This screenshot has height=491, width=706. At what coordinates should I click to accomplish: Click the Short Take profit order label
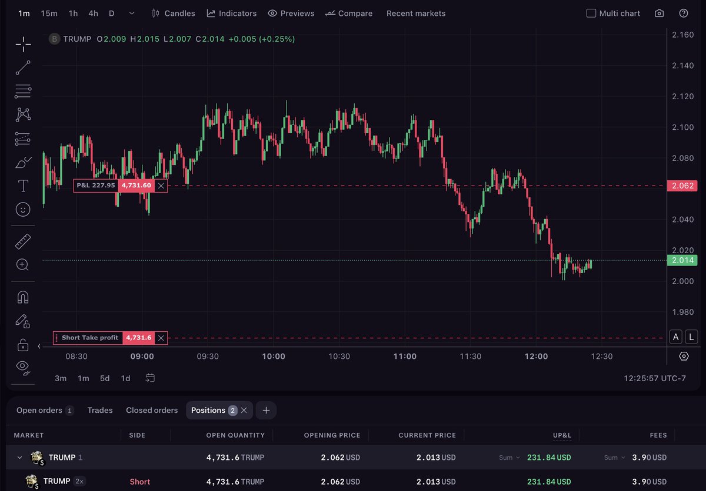pyautogui.click(x=90, y=338)
